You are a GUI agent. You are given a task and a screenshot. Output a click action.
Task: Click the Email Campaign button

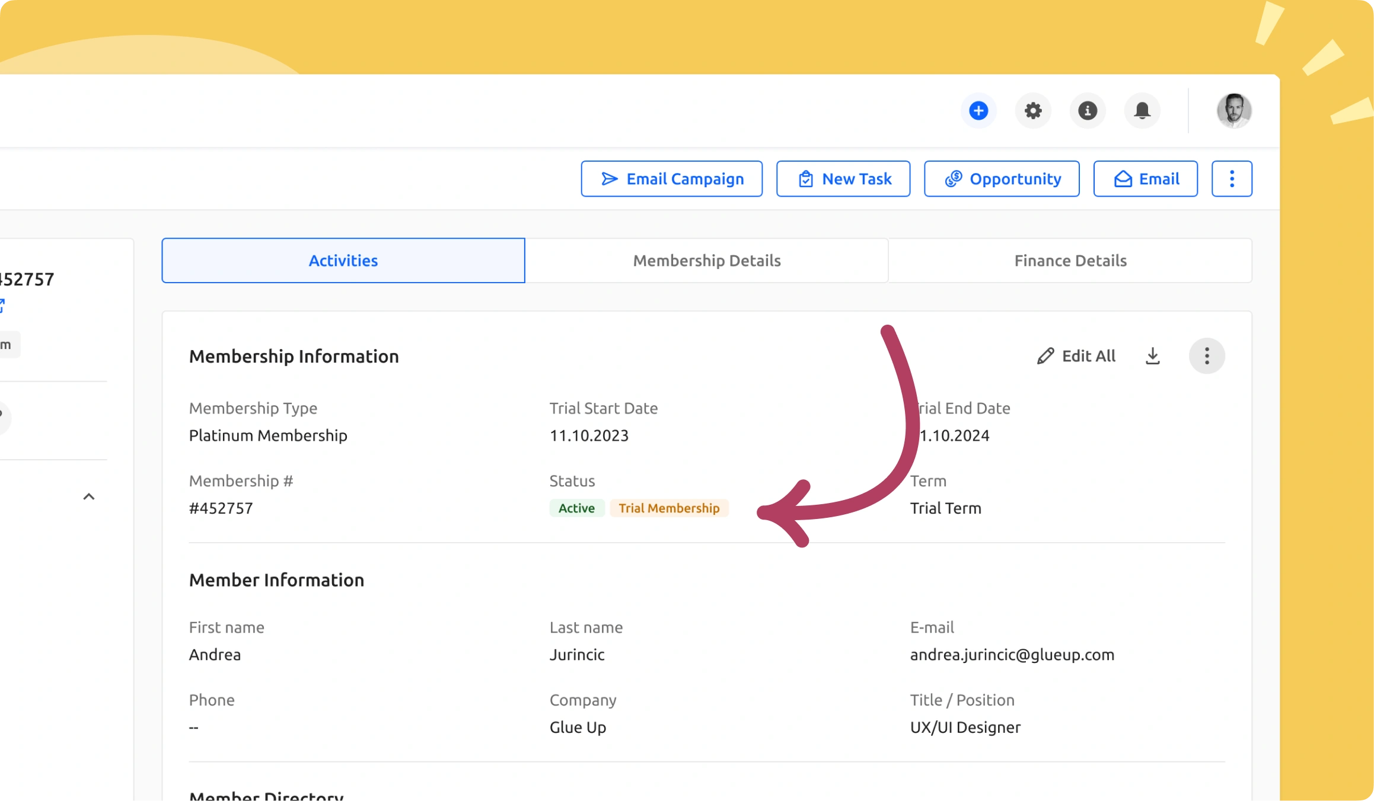pyautogui.click(x=672, y=179)
